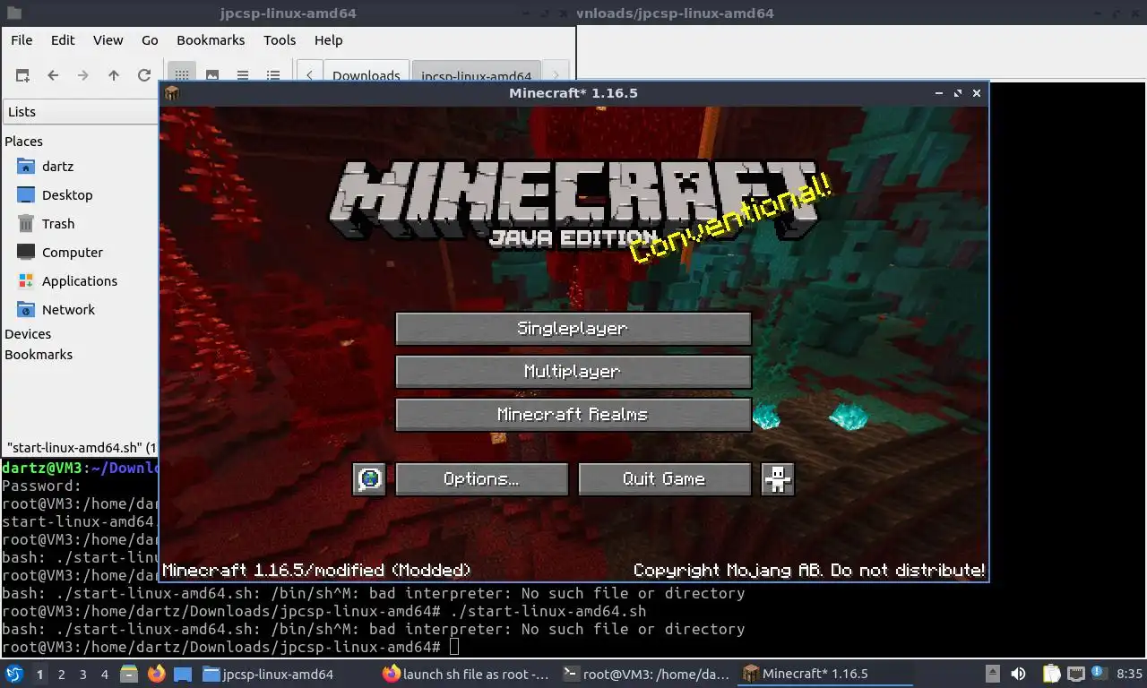The image size is (1147, 688).
Task: Click Devices heading in sidebar
Action: [28, 334]
